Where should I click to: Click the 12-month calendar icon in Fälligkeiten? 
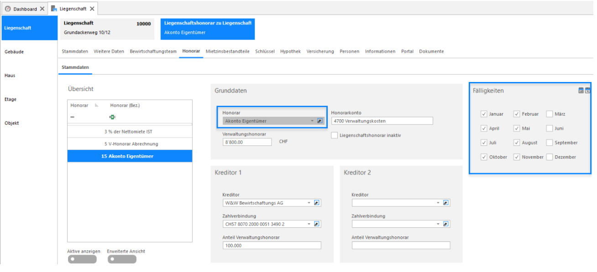[x=581, y=90]
